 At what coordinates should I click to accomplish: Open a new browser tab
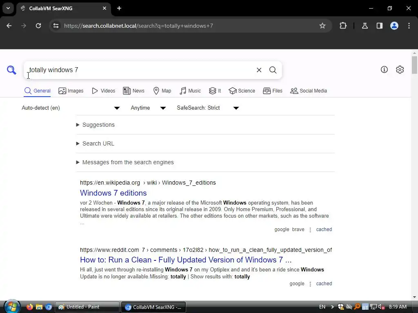119,8
